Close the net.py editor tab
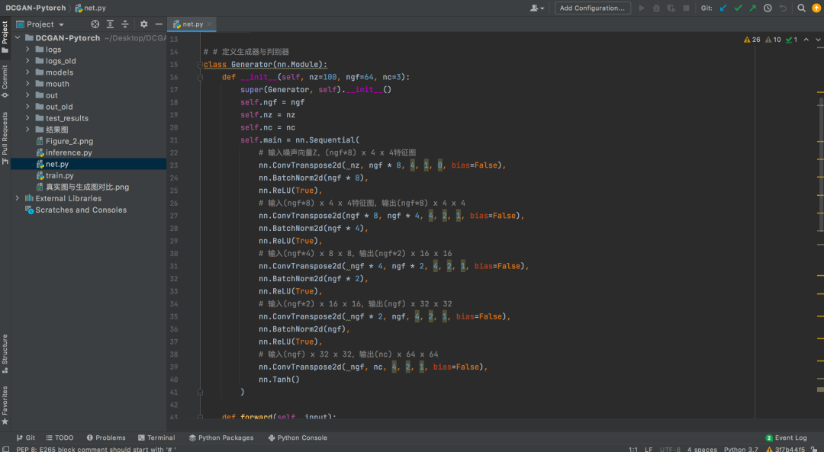 click(210, 24)
